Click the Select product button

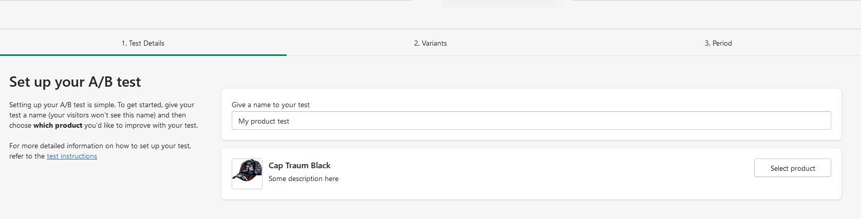point(792,168)
